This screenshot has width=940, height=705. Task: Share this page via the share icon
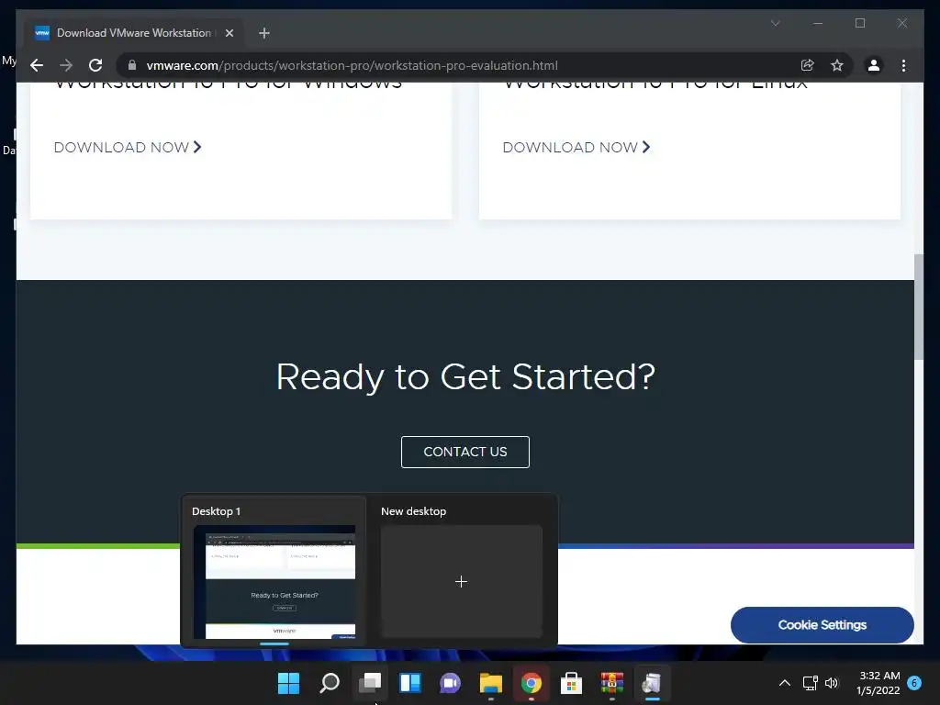point(808,65)
